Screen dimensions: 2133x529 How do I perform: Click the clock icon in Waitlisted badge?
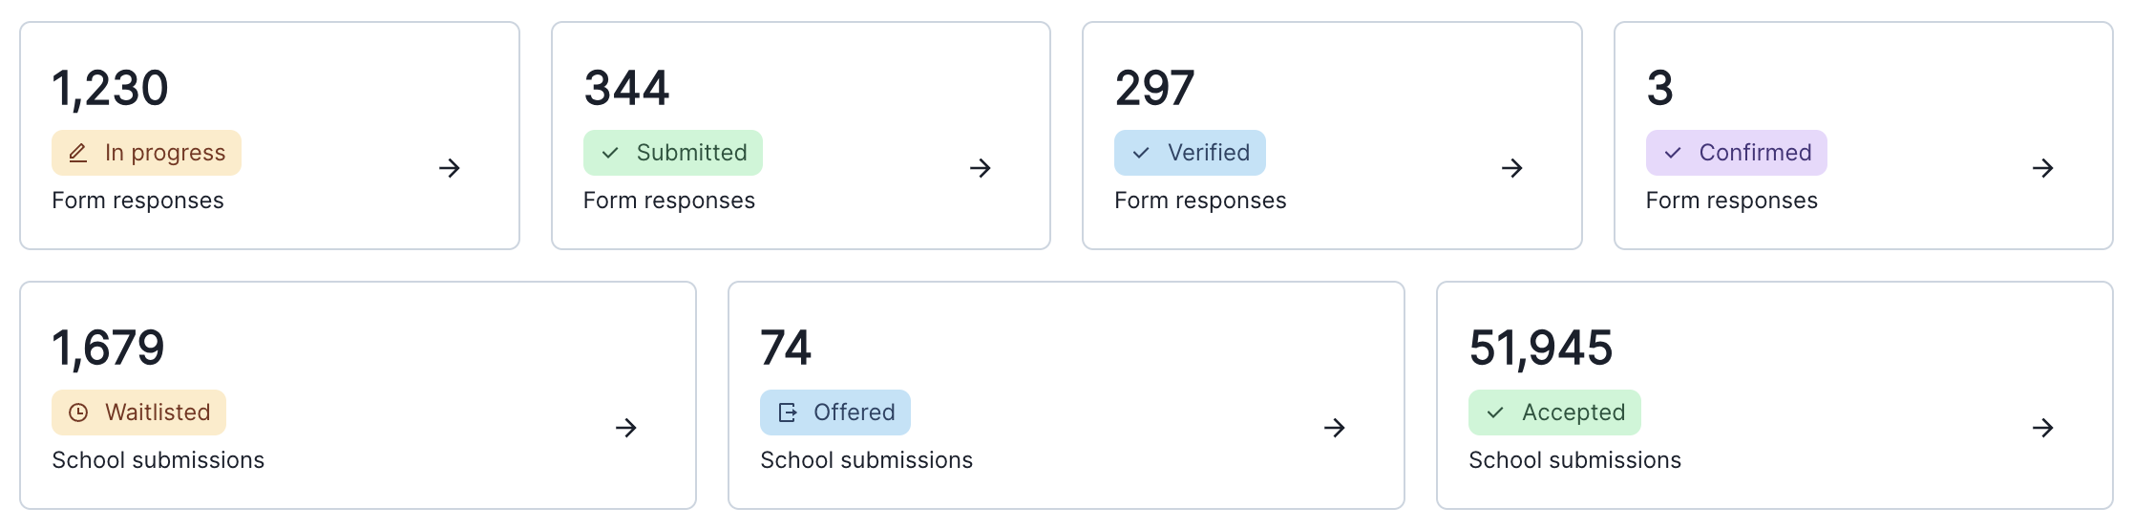(x=78, y=413)
